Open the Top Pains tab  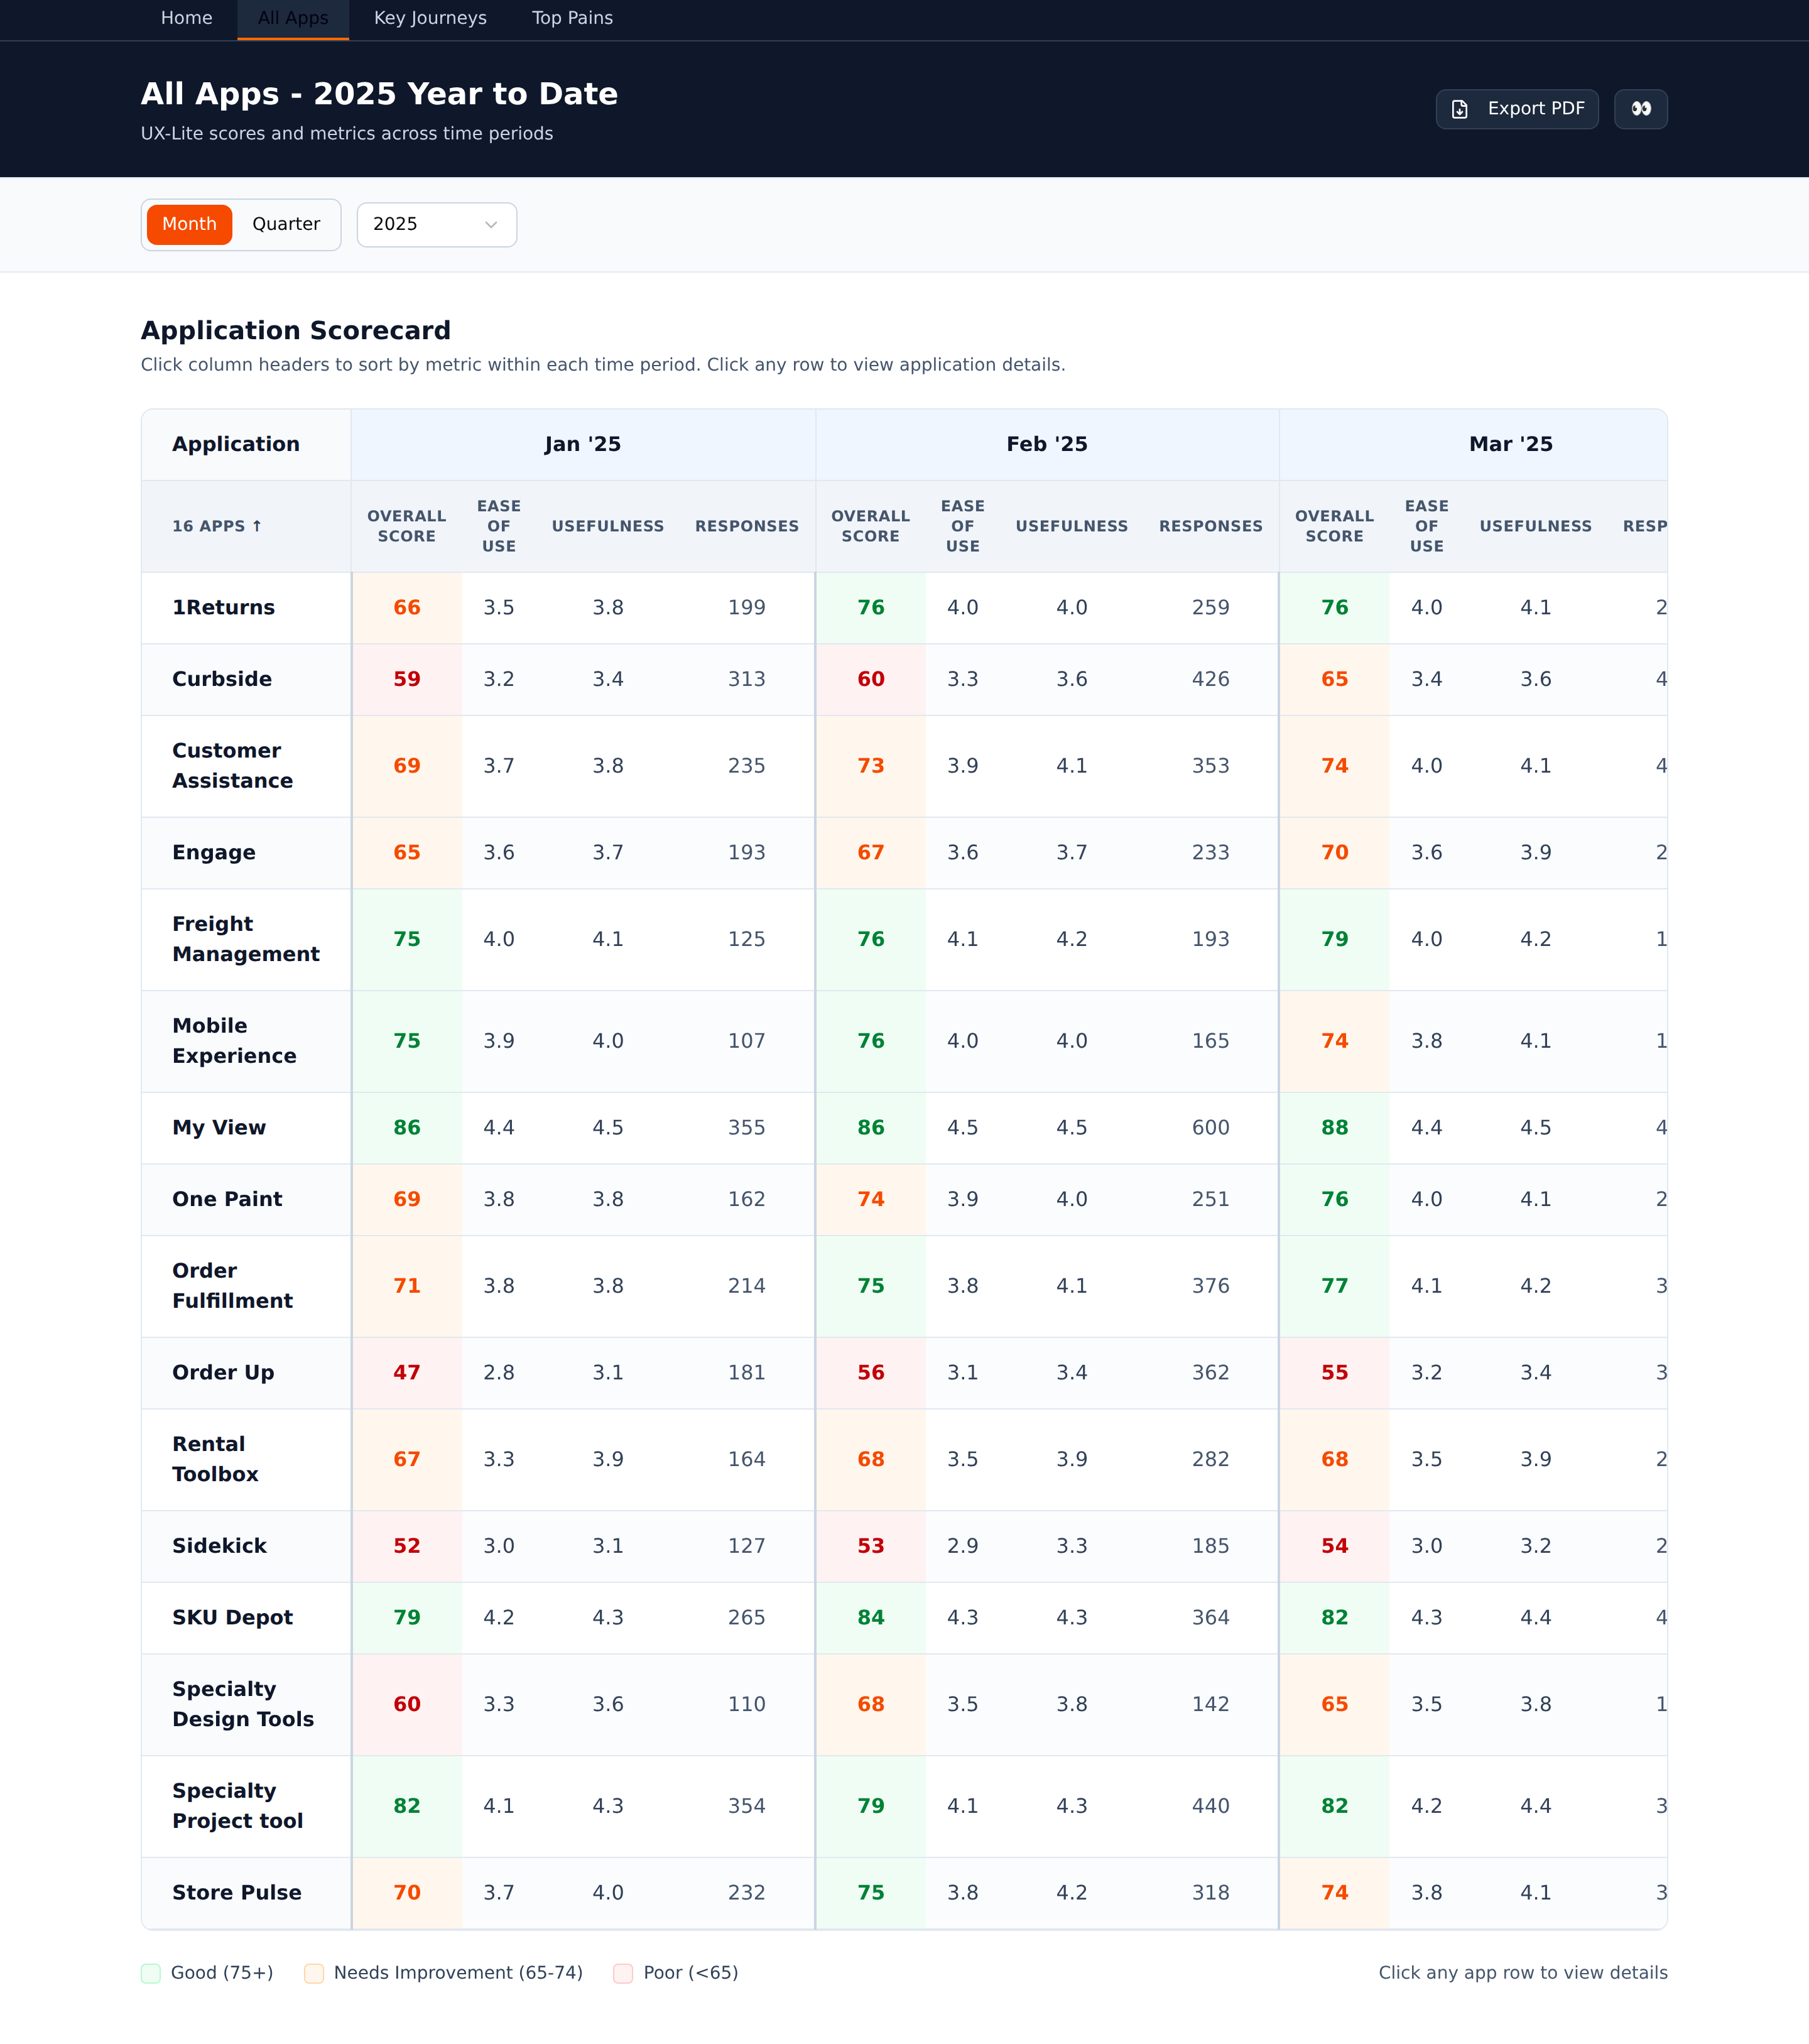click(x=572, y=18)
